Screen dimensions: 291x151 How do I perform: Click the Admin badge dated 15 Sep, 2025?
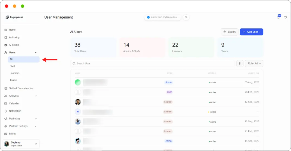pyautogui.click(x=168, y=141)
